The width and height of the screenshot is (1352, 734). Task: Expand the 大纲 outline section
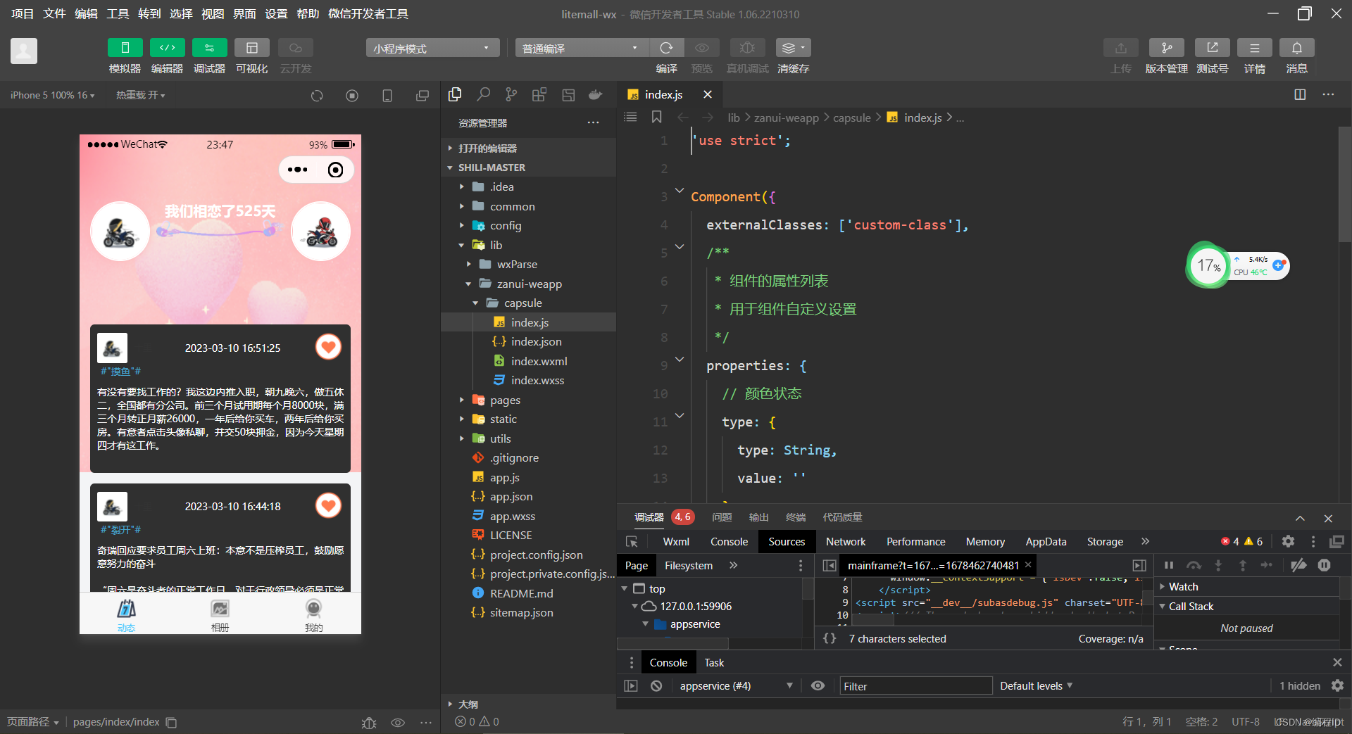click(528, 704)
